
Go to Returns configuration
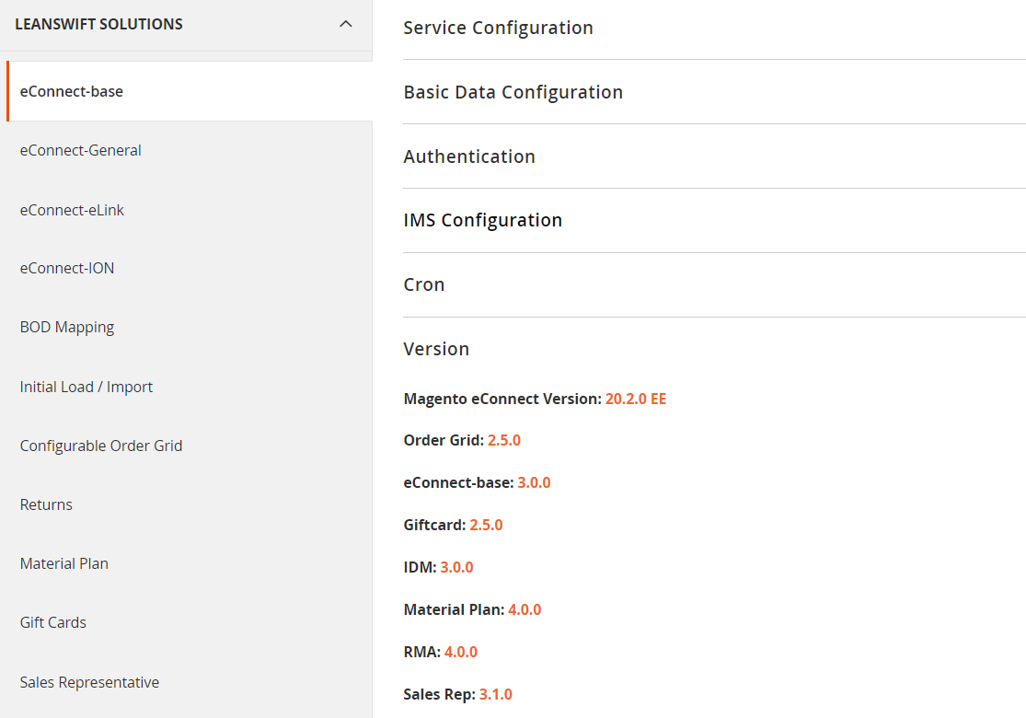(x=46, y=504)
